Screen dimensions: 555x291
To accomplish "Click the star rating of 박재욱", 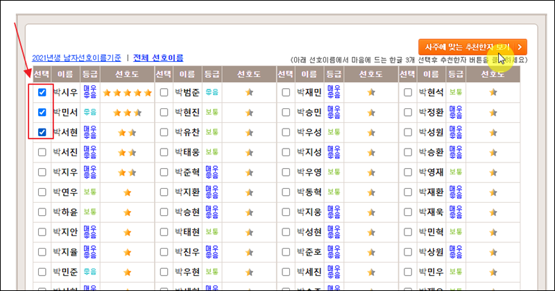I will 493,213.
